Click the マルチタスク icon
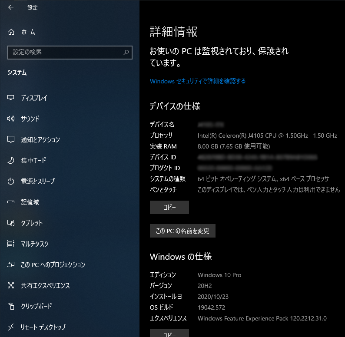345x337 pixels. point(11,244)
